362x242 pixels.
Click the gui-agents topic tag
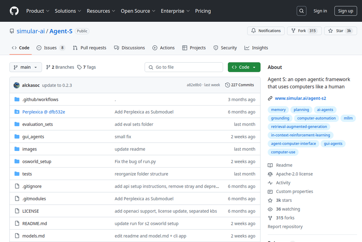(x=333, y=144)
